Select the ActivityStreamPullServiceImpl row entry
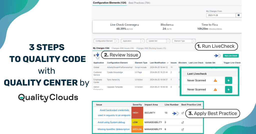Screen dimensions: 256x134 point(120,67)
